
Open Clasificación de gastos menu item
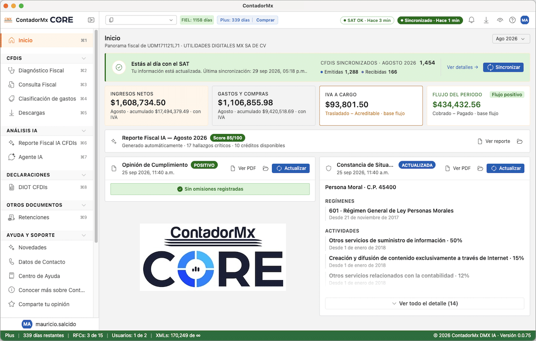(47, 99)
